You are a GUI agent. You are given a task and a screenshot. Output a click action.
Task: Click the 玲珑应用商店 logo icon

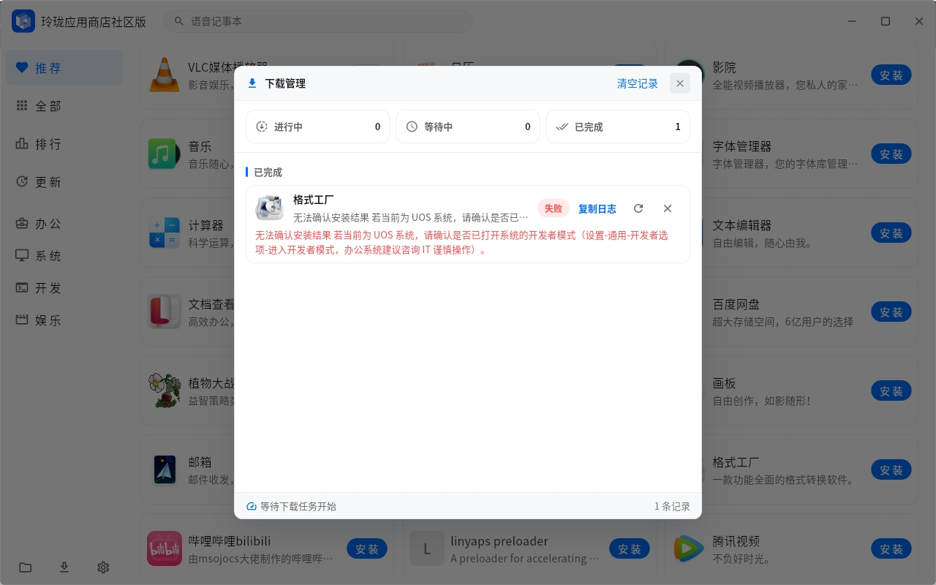point(23,21)
